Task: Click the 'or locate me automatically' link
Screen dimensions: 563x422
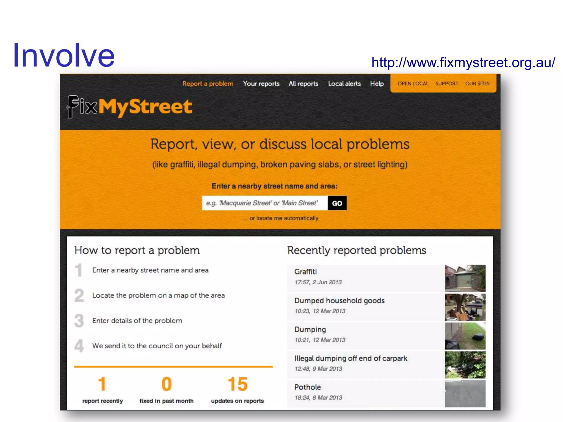Action: coord(281,218)
